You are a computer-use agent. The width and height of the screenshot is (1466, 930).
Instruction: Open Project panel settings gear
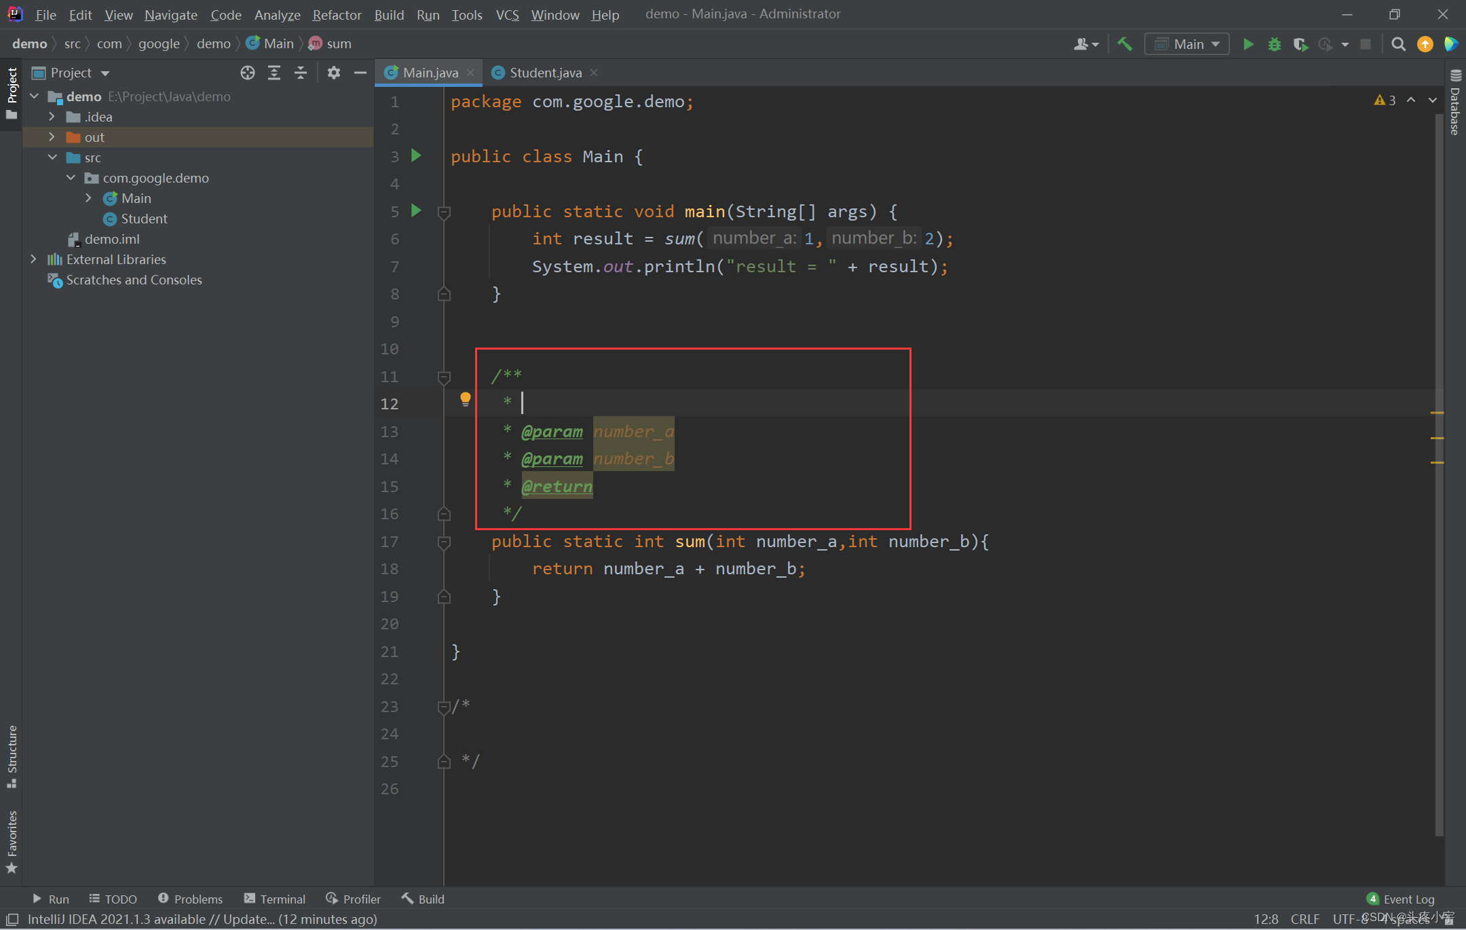tap(333, 73)
